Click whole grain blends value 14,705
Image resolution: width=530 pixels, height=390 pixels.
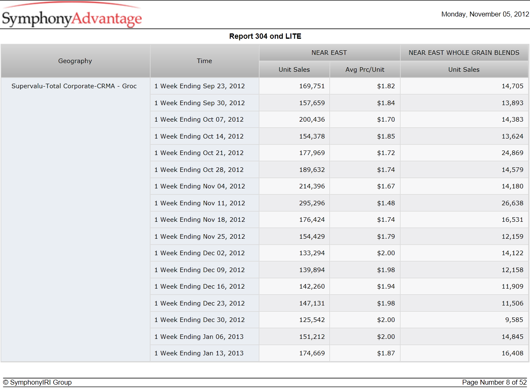tap(513, 86)
